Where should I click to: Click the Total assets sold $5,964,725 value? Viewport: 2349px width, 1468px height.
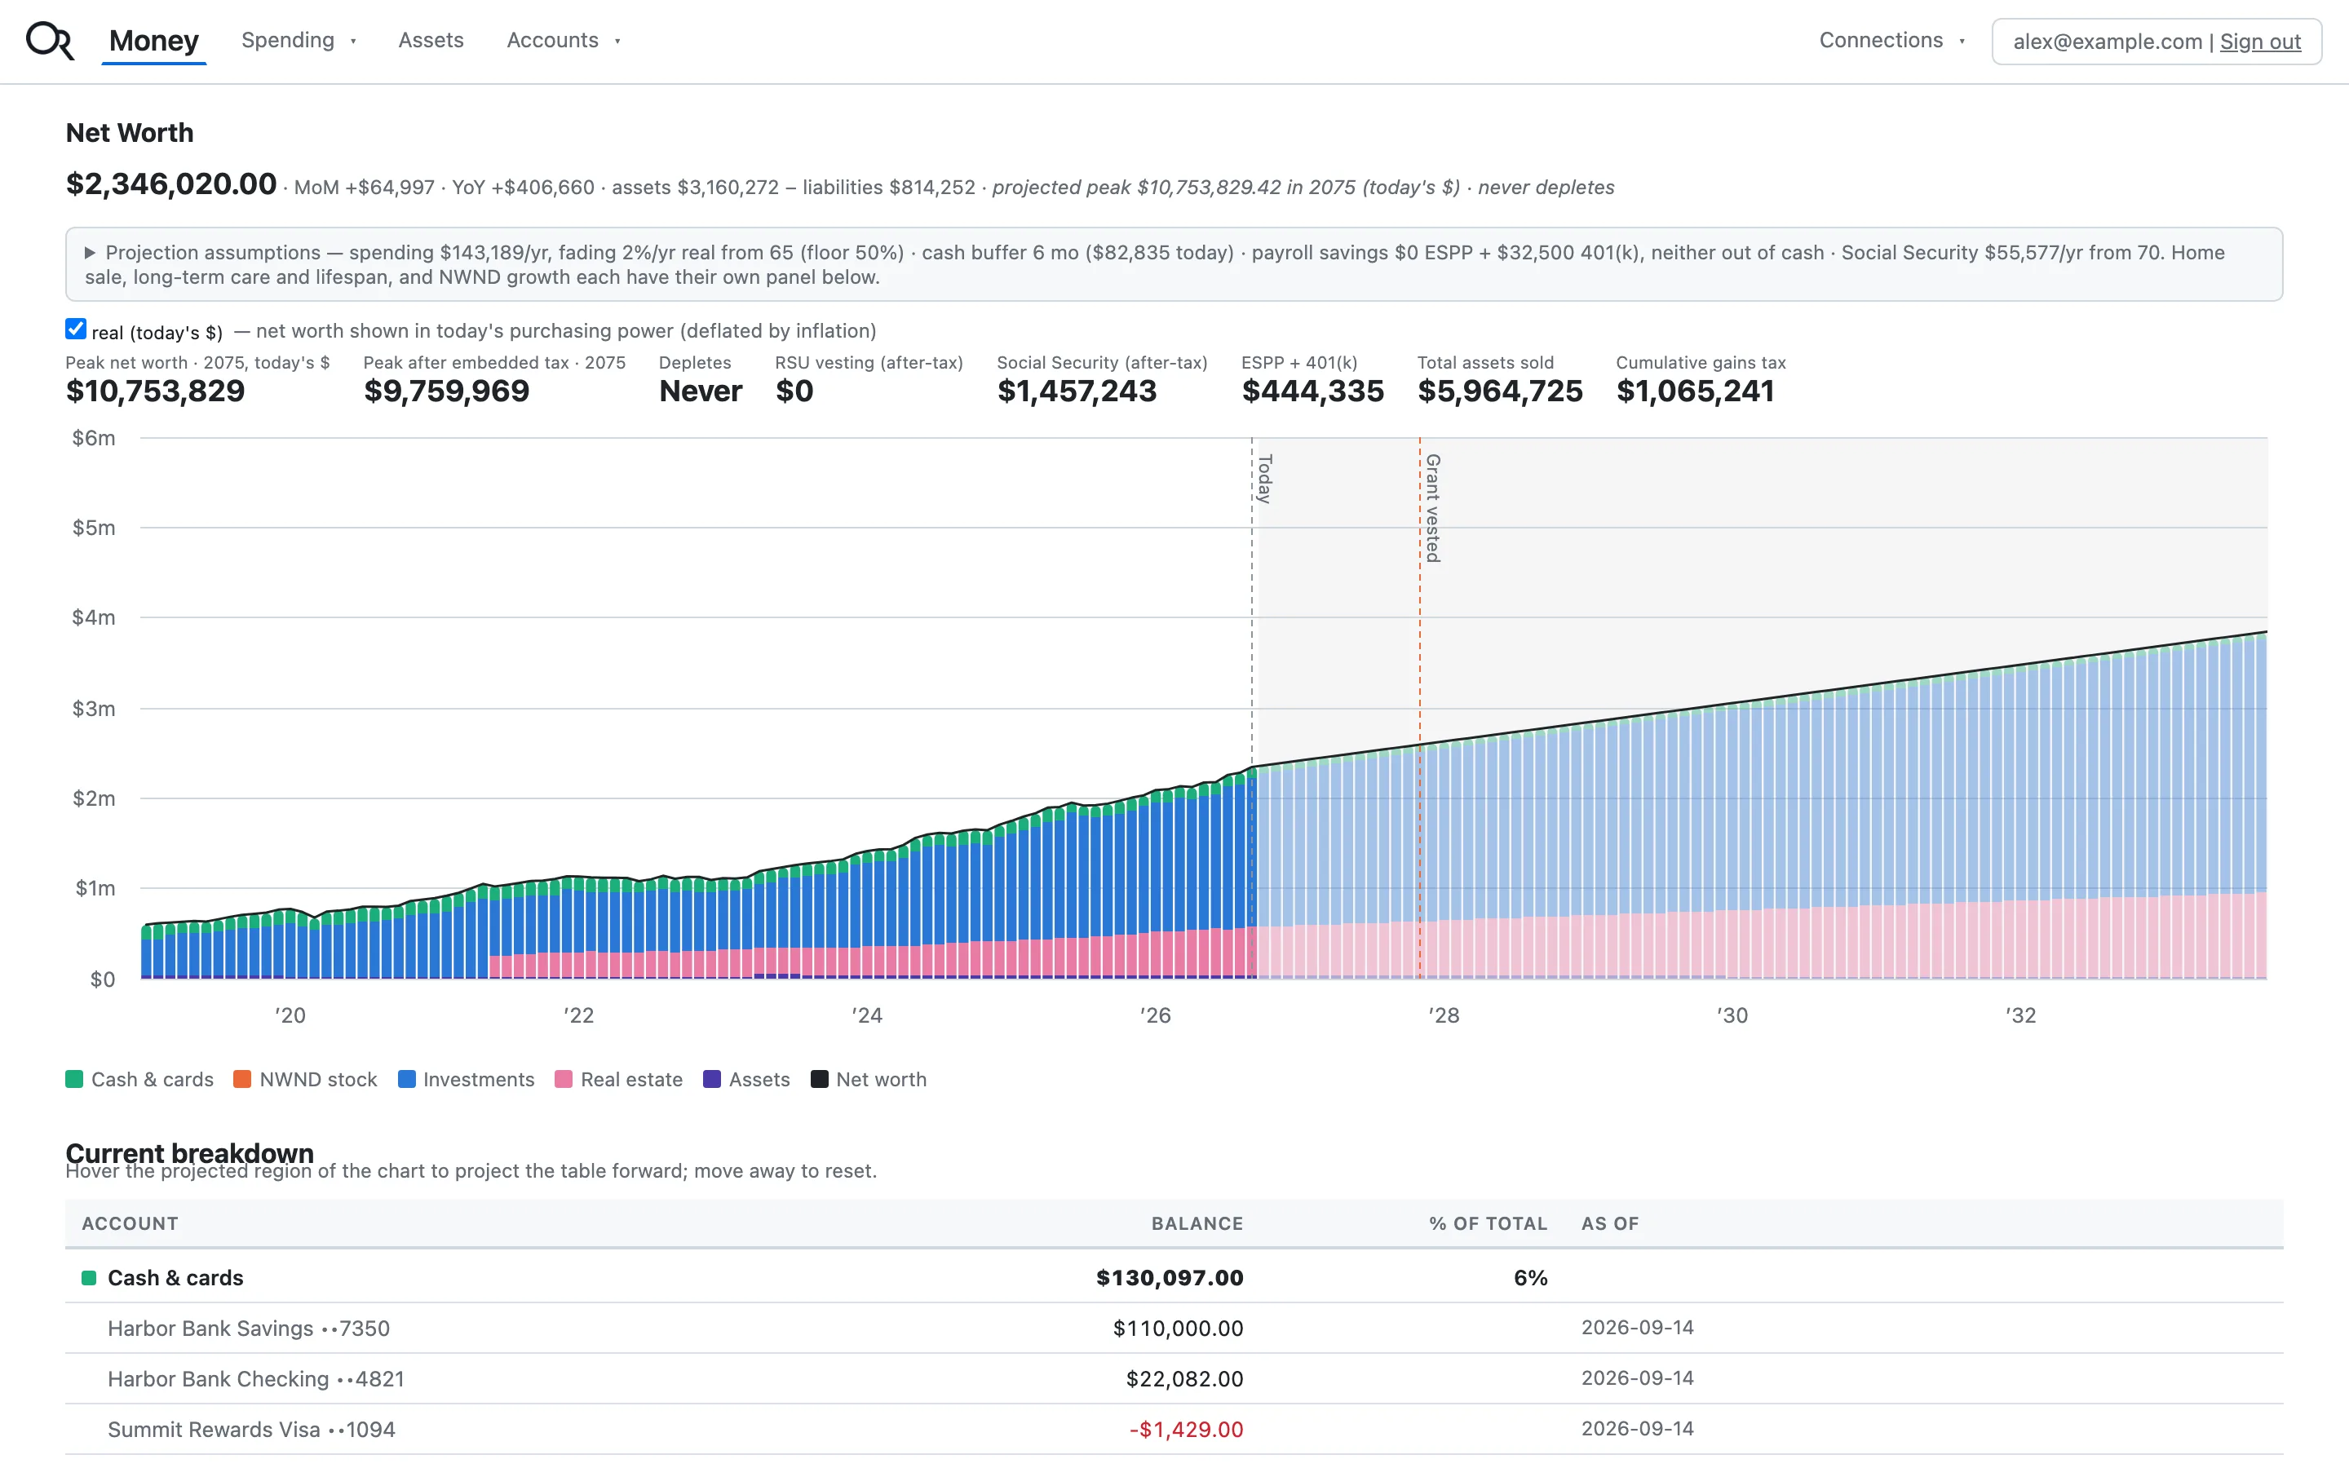point(1500,391)
